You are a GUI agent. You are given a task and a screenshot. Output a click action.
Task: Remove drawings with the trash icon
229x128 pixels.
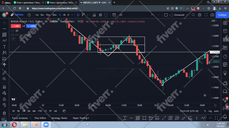point(4,113)
